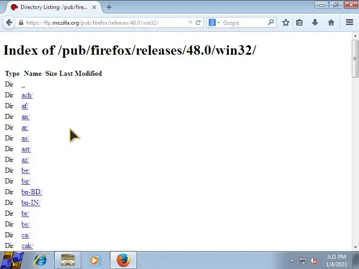Go to the Home page icon

(331, 22)
